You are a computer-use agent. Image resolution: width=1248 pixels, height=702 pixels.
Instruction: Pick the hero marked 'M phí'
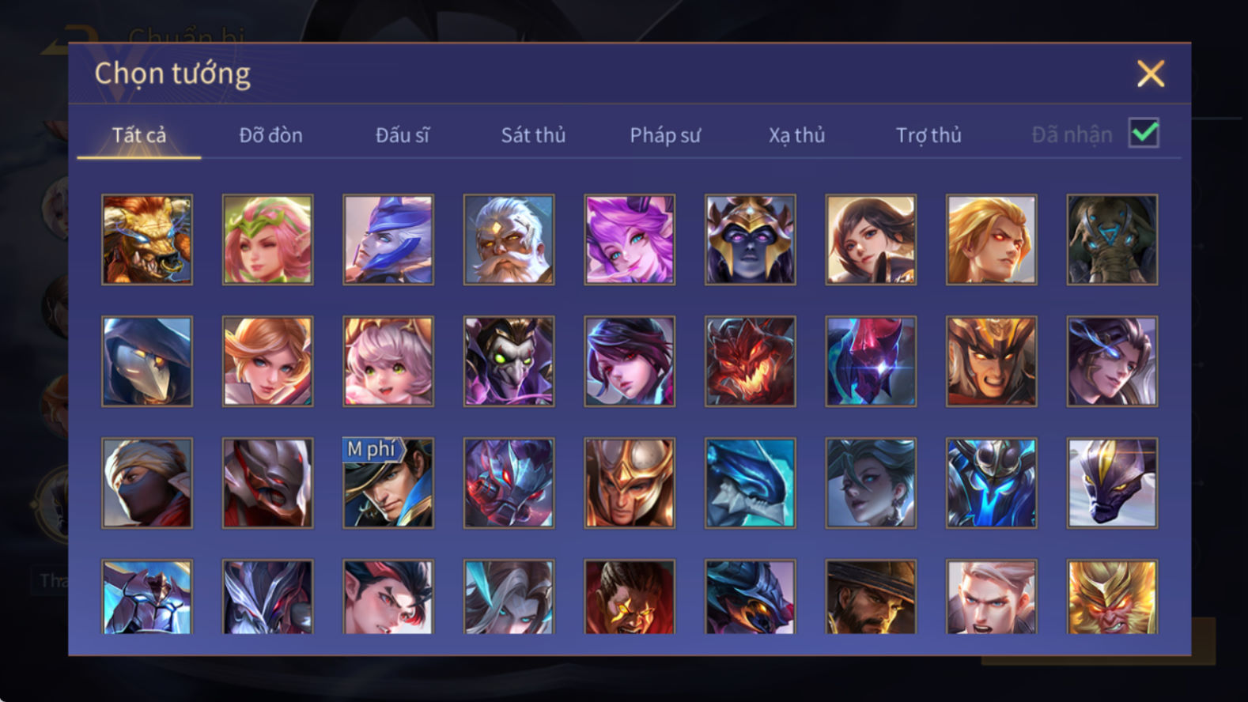point(388,483)
